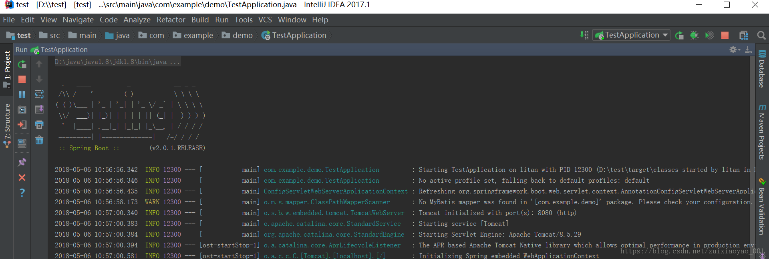769x259 pixels.
Task: Stop TestApplication from main toolbar
Action: click(x=725, y=35)
